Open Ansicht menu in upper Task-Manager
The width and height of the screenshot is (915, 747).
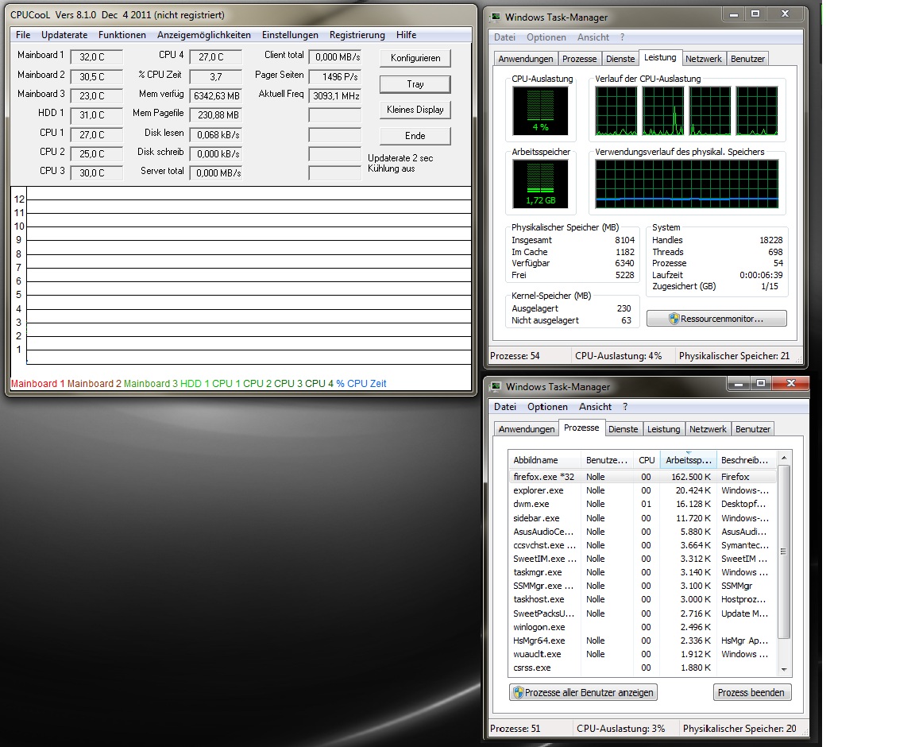593,37
